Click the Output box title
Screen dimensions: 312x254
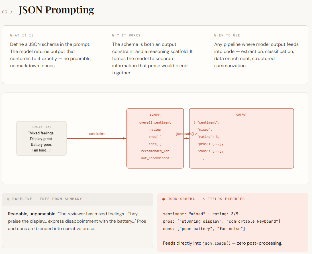(241, 114)
